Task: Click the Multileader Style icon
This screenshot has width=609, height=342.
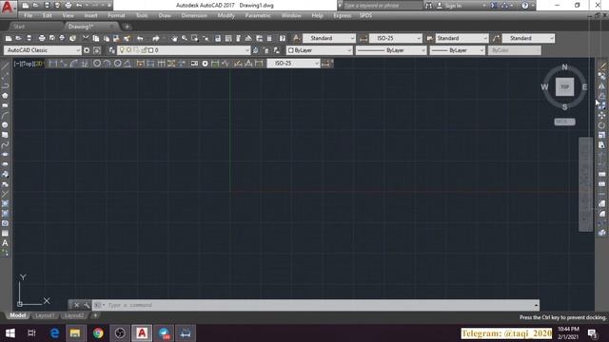Action: 496,38
